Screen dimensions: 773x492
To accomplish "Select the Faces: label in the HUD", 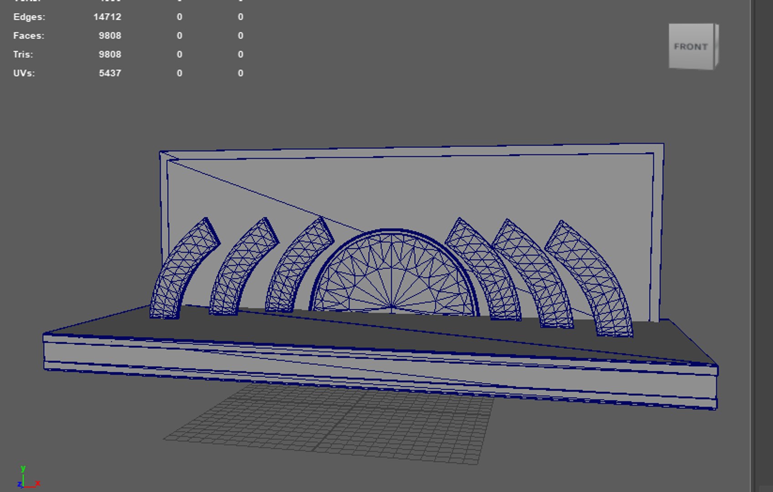I will coord(29,36).
